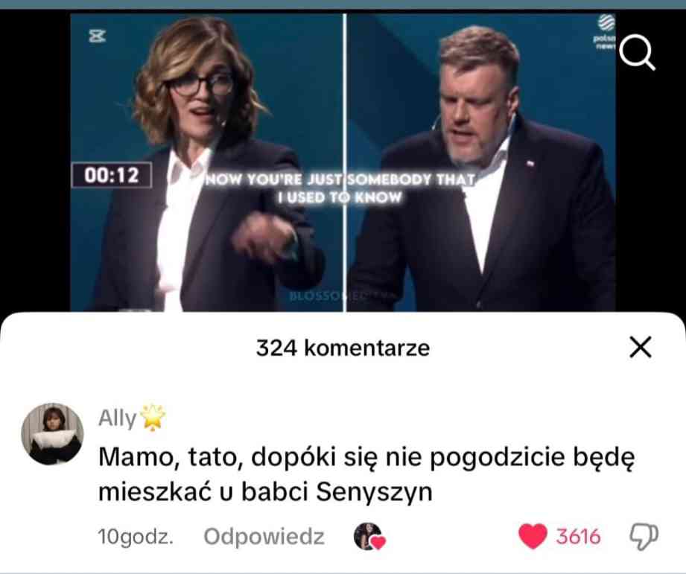The height and width of the screenshot is (574, 686).
Task: Close the 324 komentarze panel
Action: (641, 347)
